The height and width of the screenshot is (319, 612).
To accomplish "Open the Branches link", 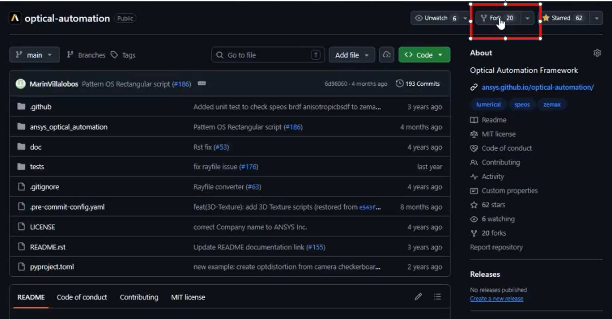I will click(x=86, y=55).
